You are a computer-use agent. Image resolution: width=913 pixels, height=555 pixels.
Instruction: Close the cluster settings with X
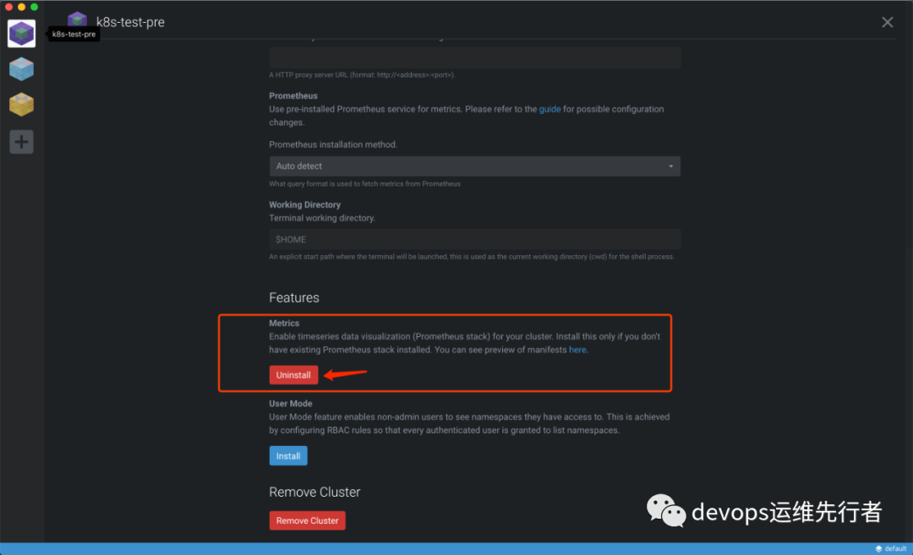tap(887, 22)
